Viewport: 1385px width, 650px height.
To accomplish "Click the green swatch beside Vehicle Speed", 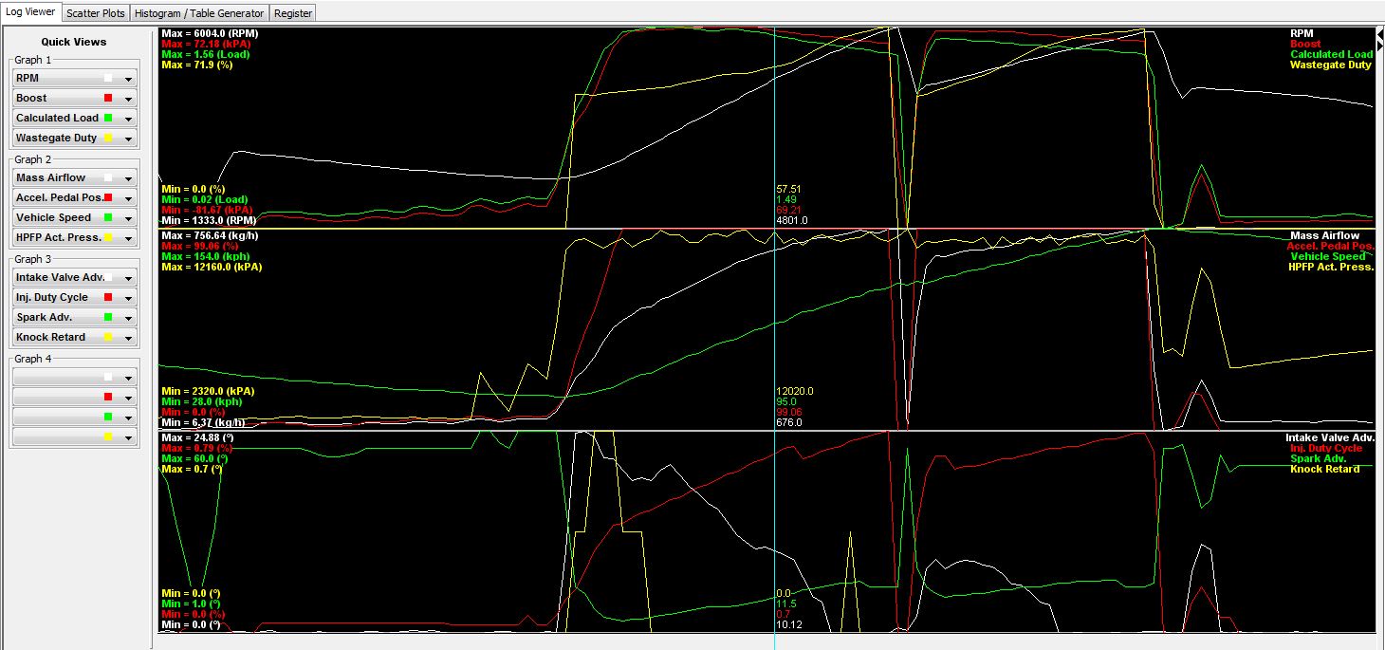I will (x=108, y=218).
